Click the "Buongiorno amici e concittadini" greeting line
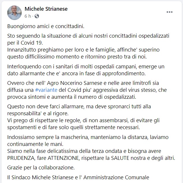This screenshot has width=183, height=183. point(46,27)
